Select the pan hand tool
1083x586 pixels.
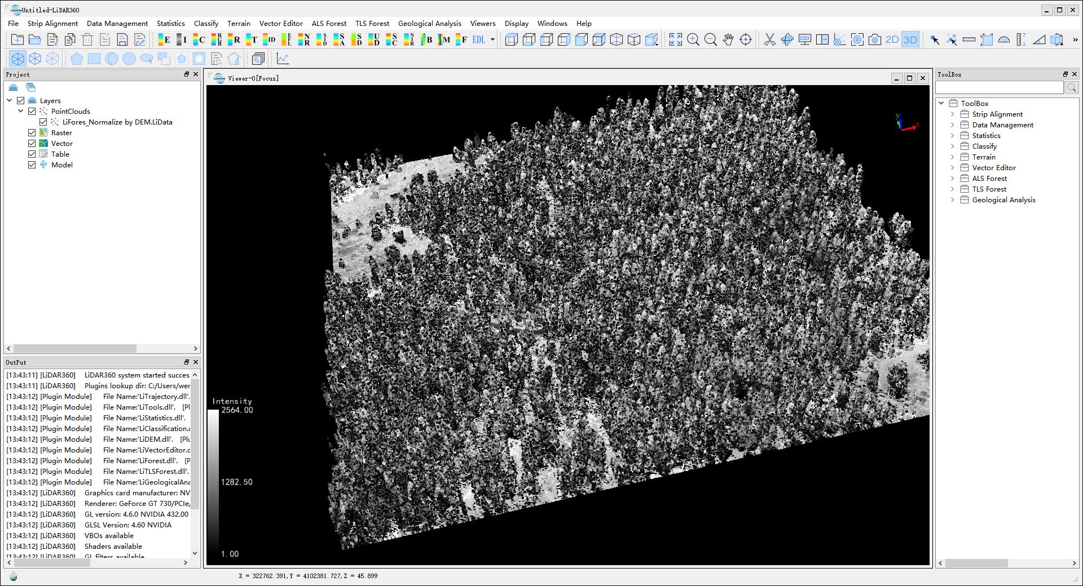(x=728, y=39)
